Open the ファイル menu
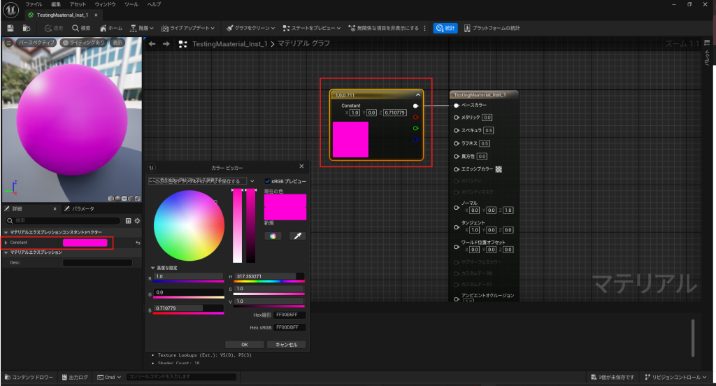 (34, 4)
